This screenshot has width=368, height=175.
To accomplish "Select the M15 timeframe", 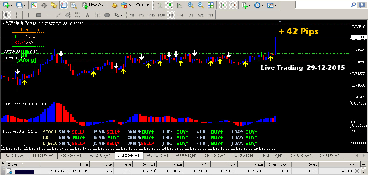I will click(152, 15).
